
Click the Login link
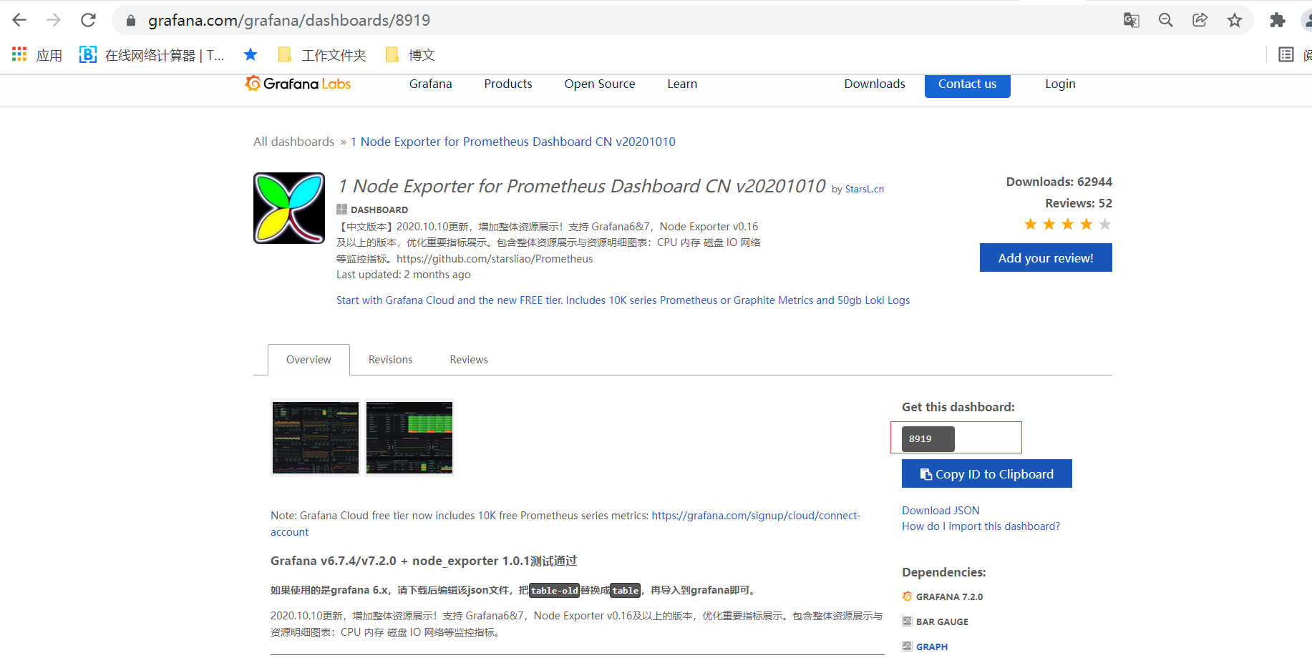(1060, 84)
